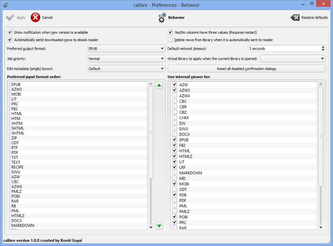The width and height of the screenshot is (333, 246).
Task: Open Virtual library dropdown
Action: coord(293,58)
